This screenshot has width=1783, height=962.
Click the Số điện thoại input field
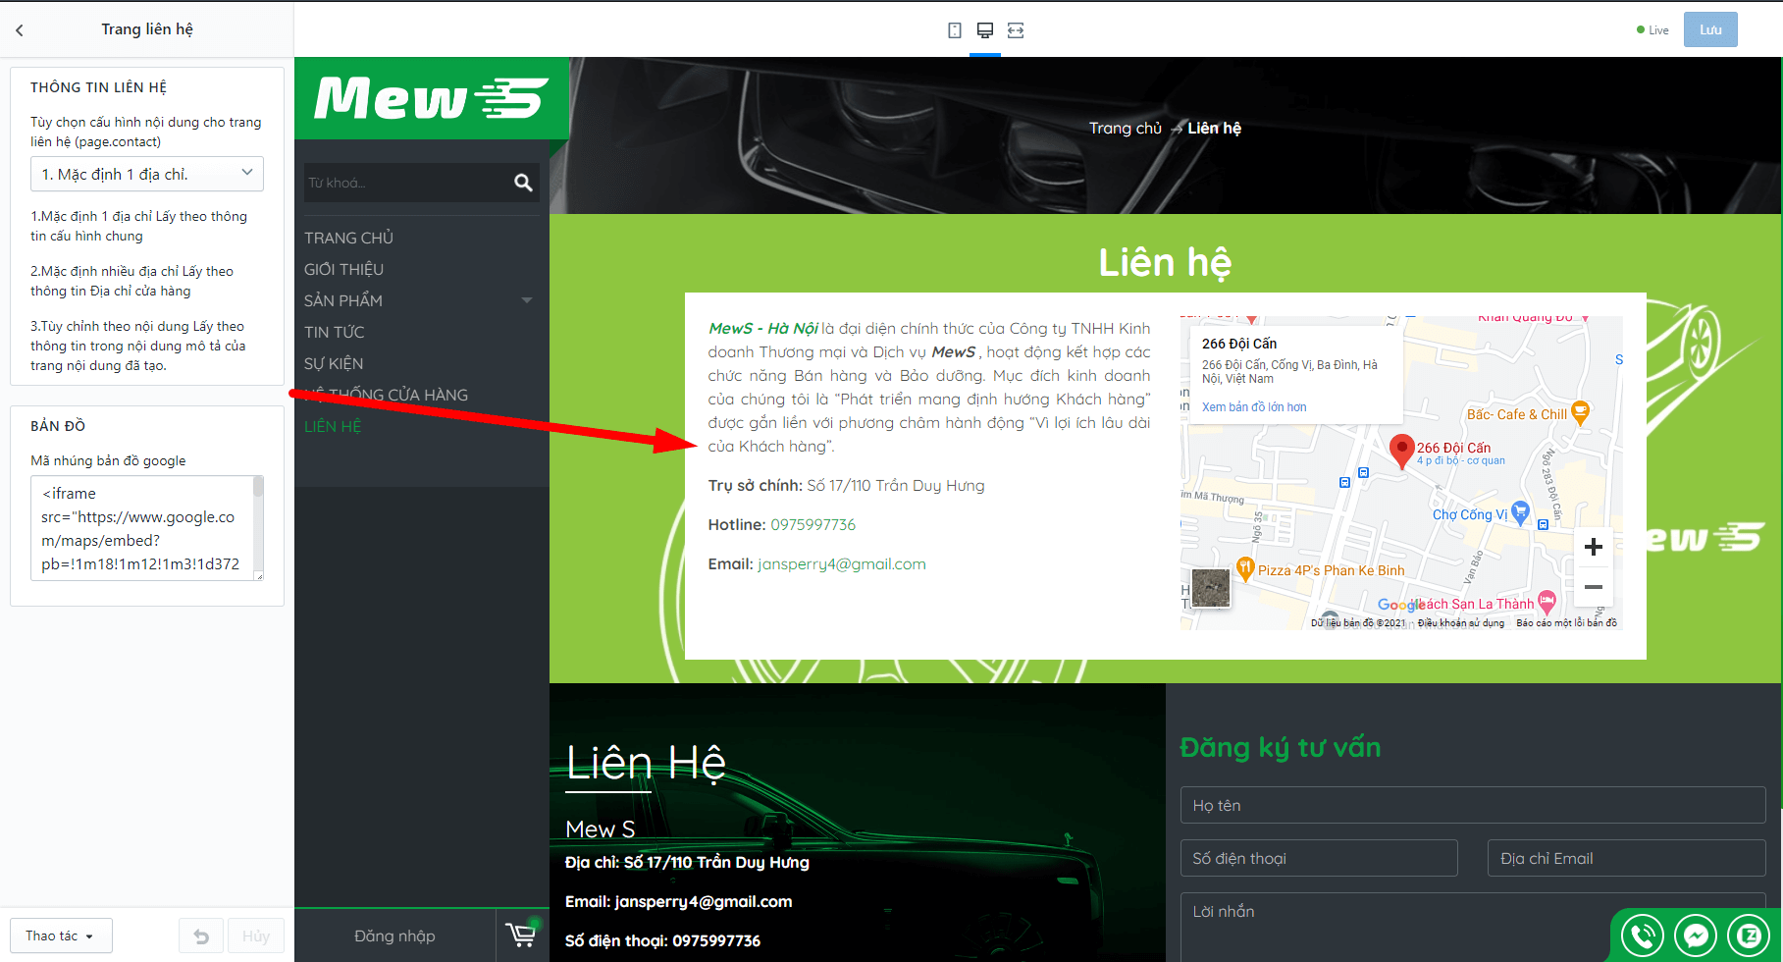click(1319, 858)
